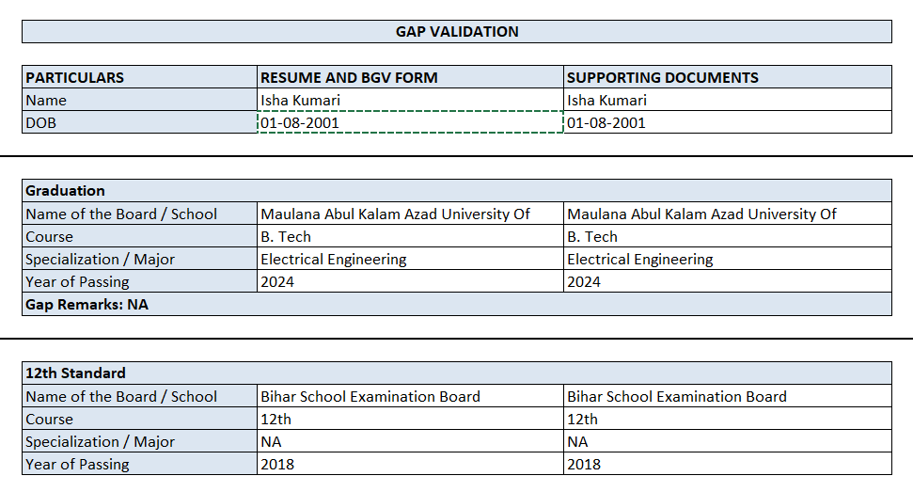Click the DOB label cell
This screenshot has width=913, height=492.
(139, 122)
